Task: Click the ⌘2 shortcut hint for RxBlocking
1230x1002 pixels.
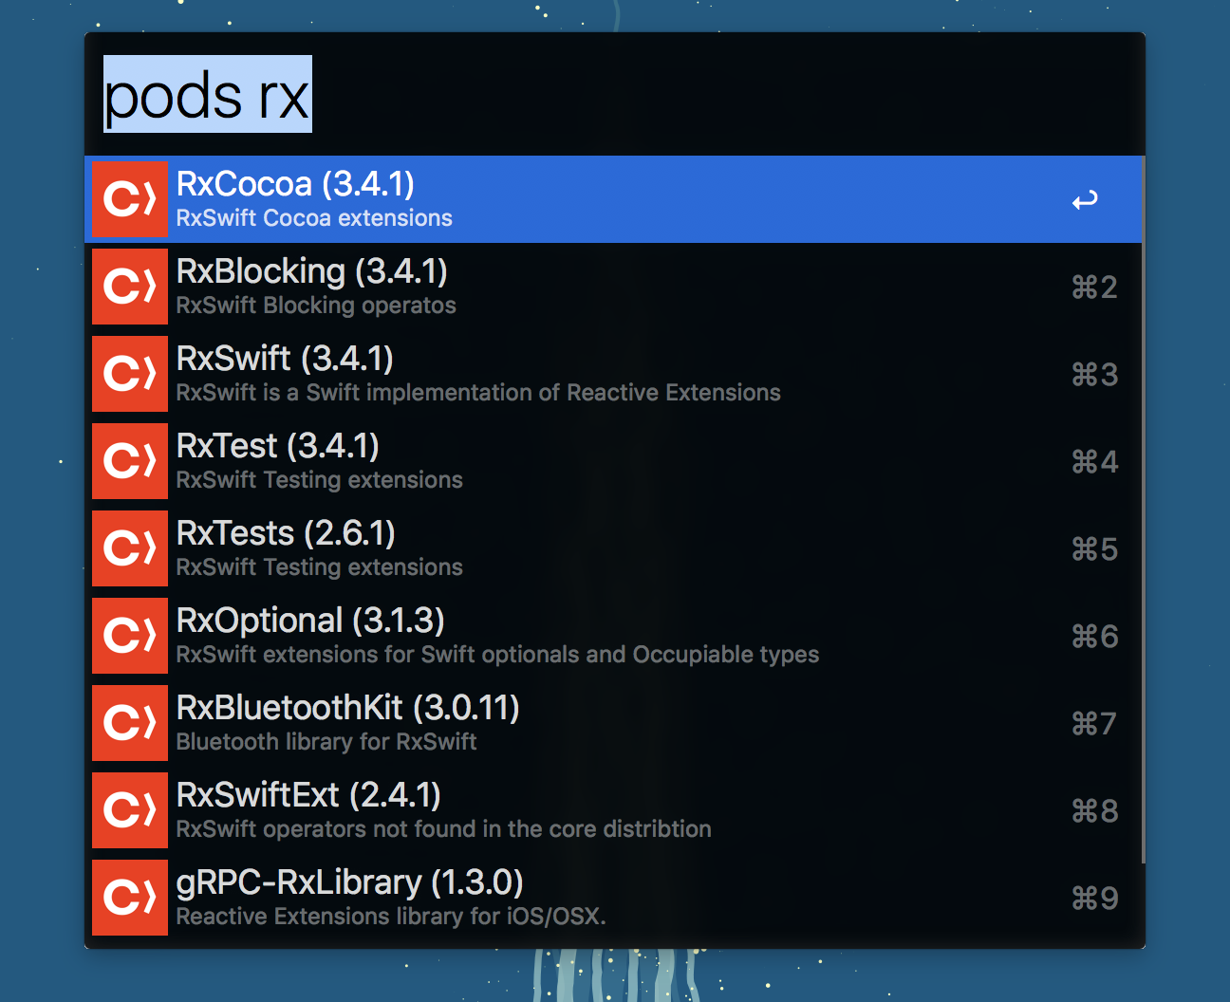Action: [1094, 288]
